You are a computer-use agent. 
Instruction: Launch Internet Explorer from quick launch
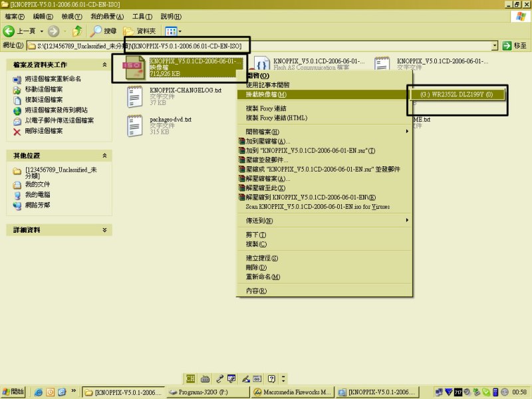click(39, 392)
